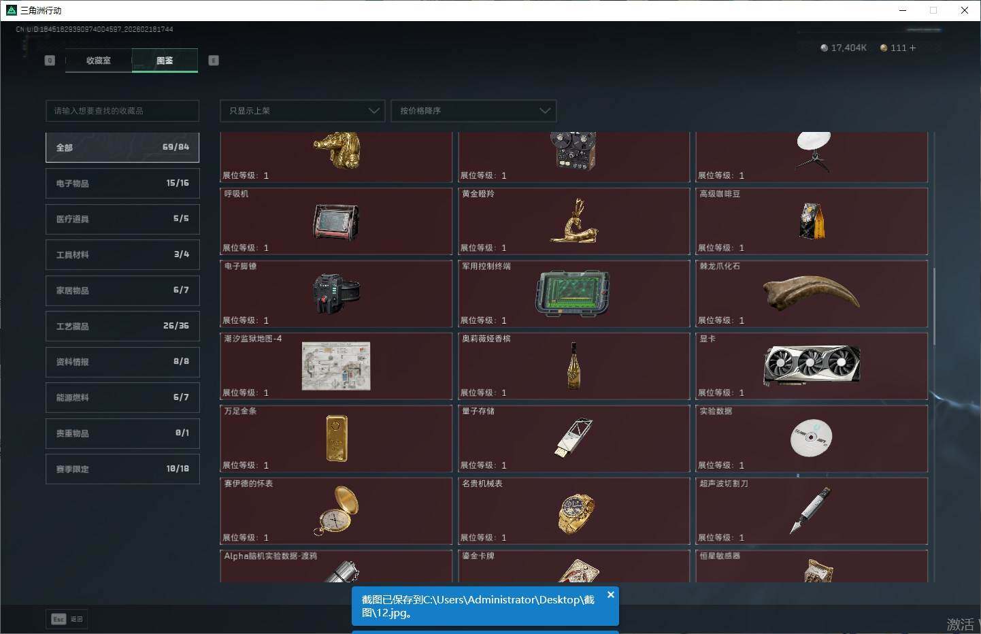This screenshot has height=634, width=981.
Task: Expand the 只显示上架 filter dropdown
Action: point(303,111)
